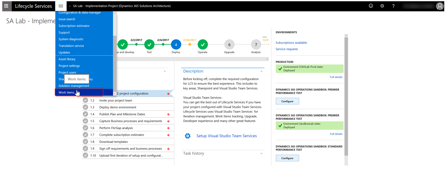
Task: Click Setup Visual Studio Team Services link
Action: (x=227, y=136)
